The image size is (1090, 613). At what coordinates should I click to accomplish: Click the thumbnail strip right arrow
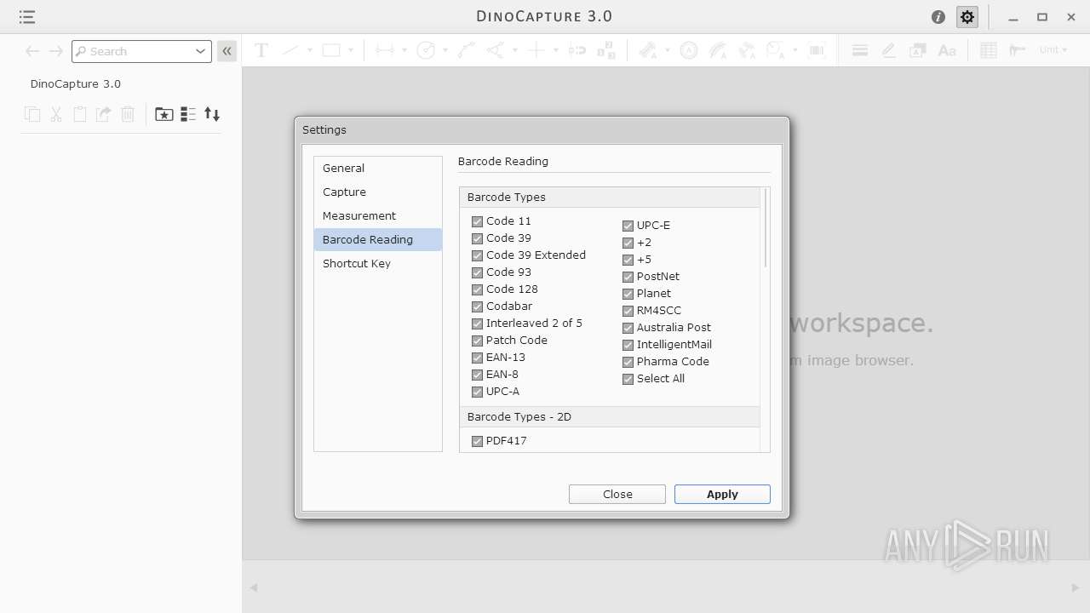click(x=1075, y=587)
